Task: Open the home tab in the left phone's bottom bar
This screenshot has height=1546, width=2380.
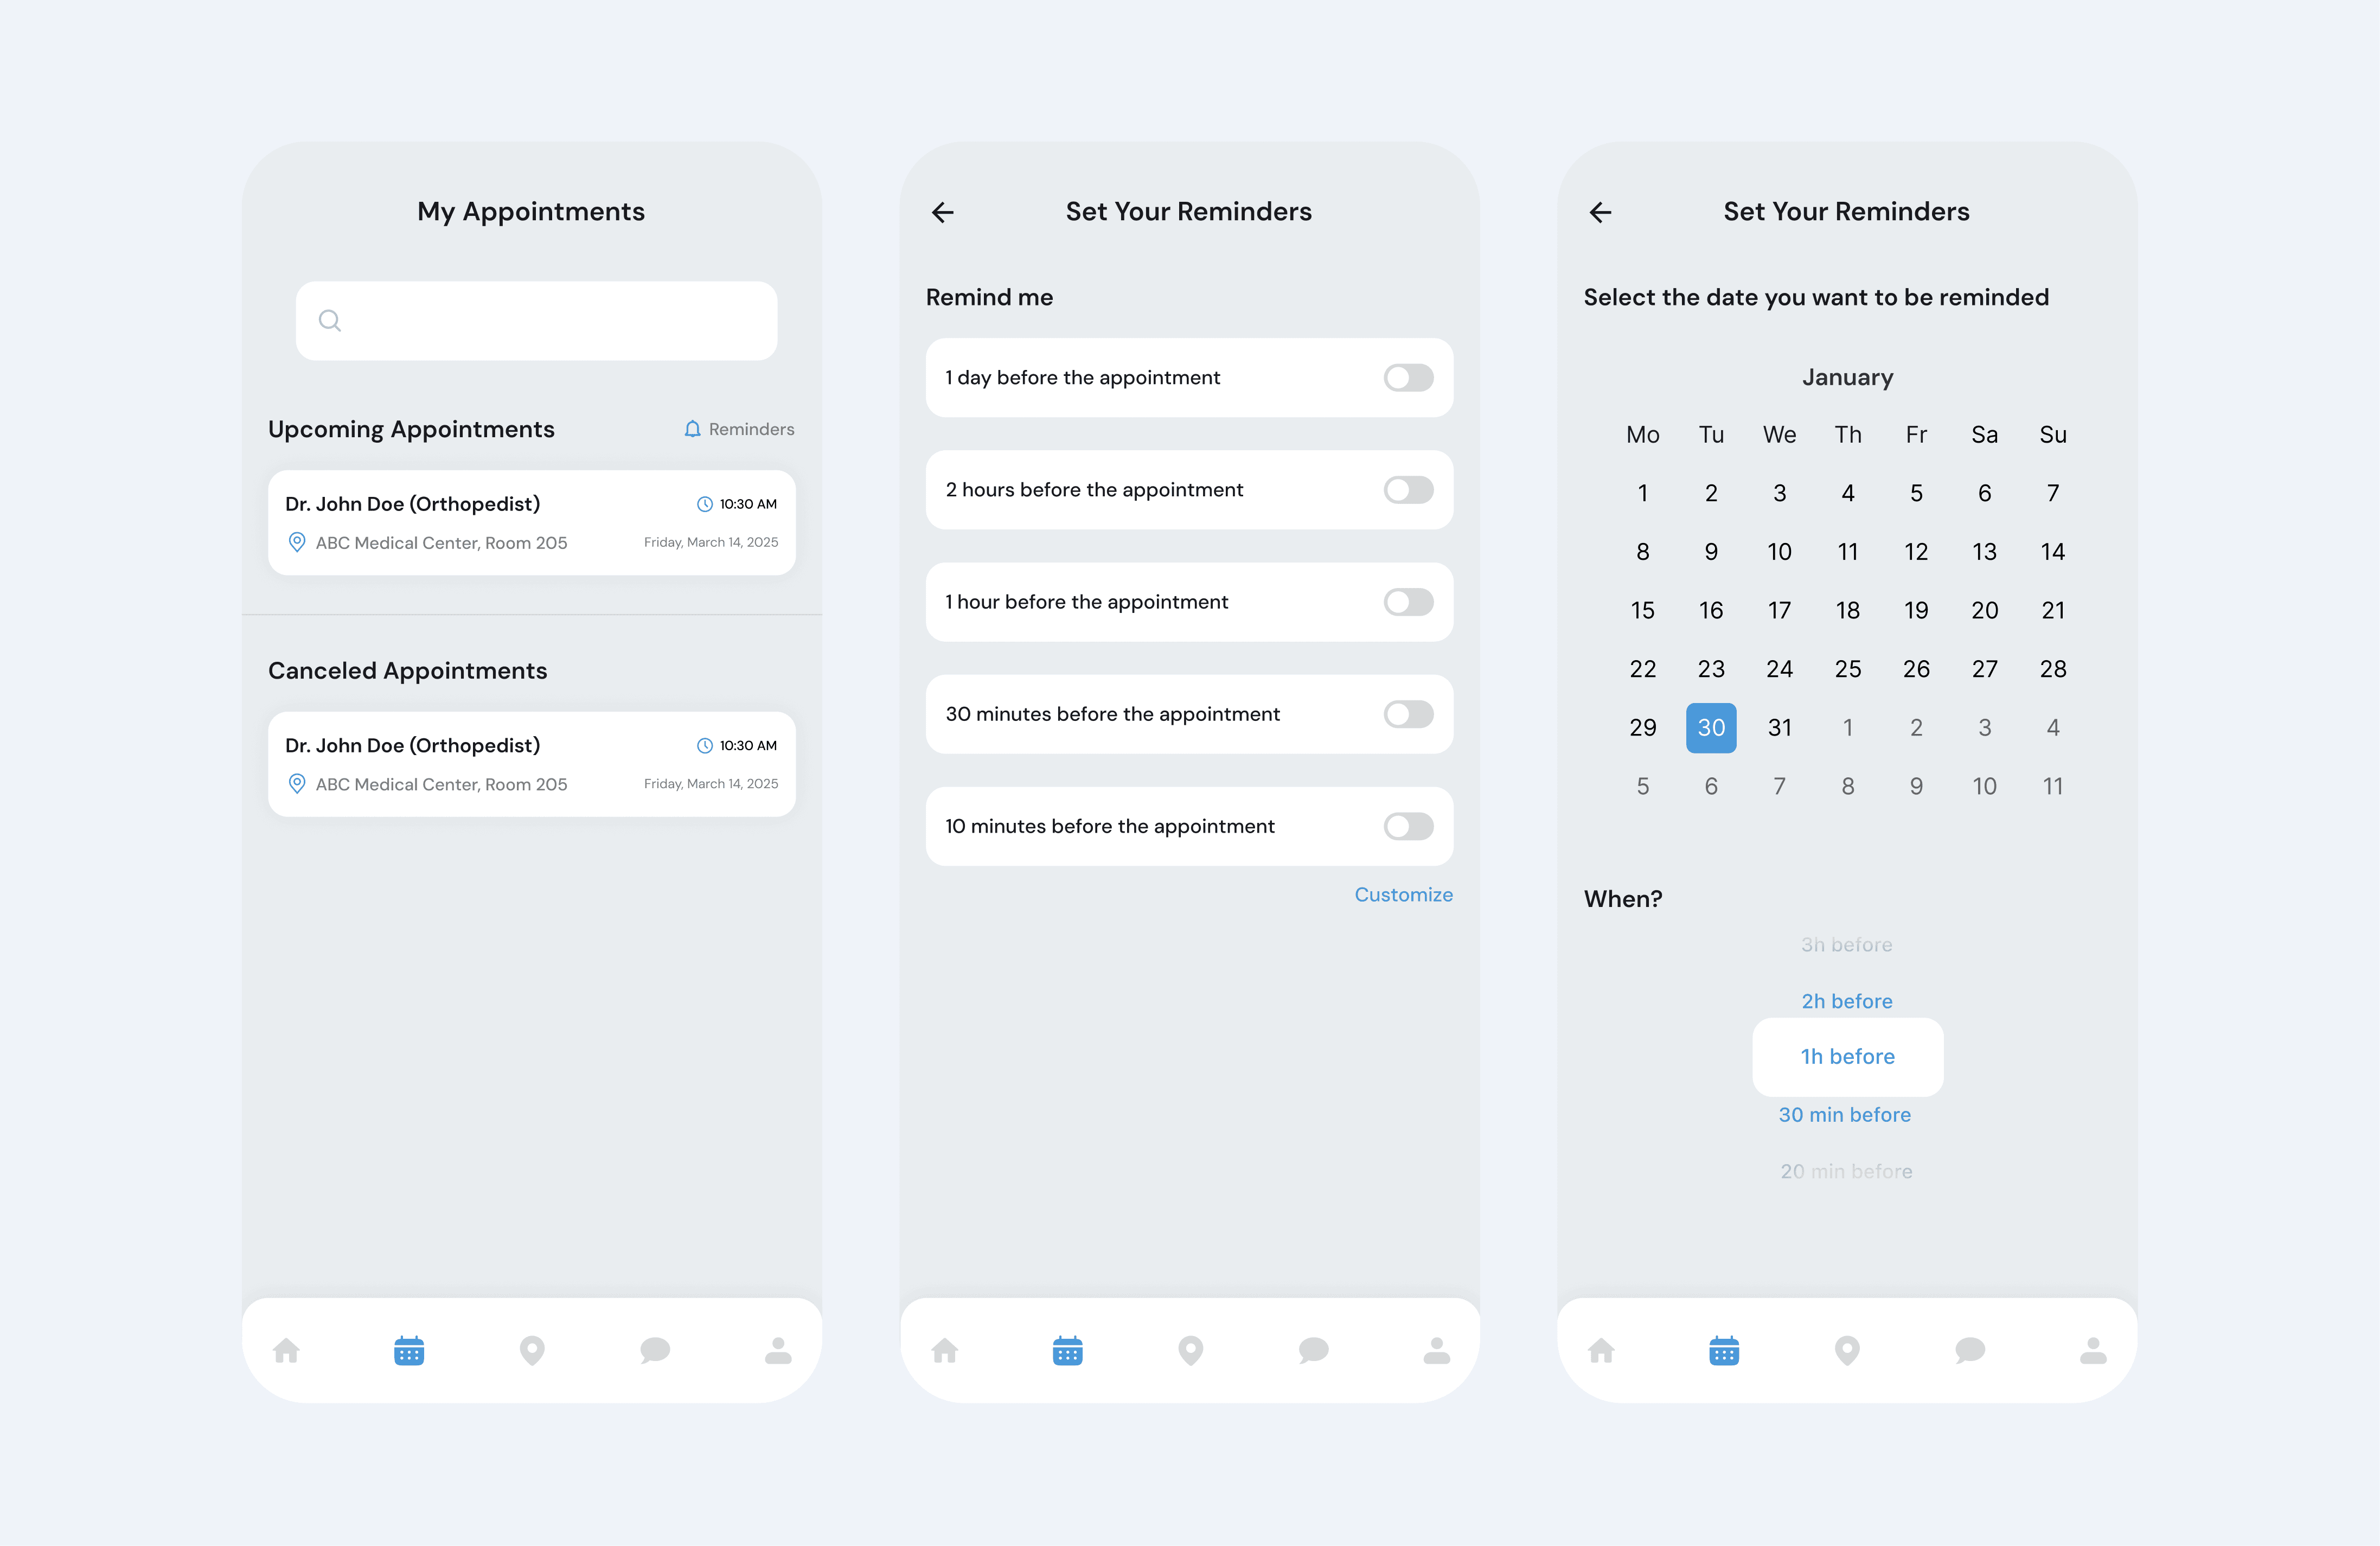Action: point(287,1351)
